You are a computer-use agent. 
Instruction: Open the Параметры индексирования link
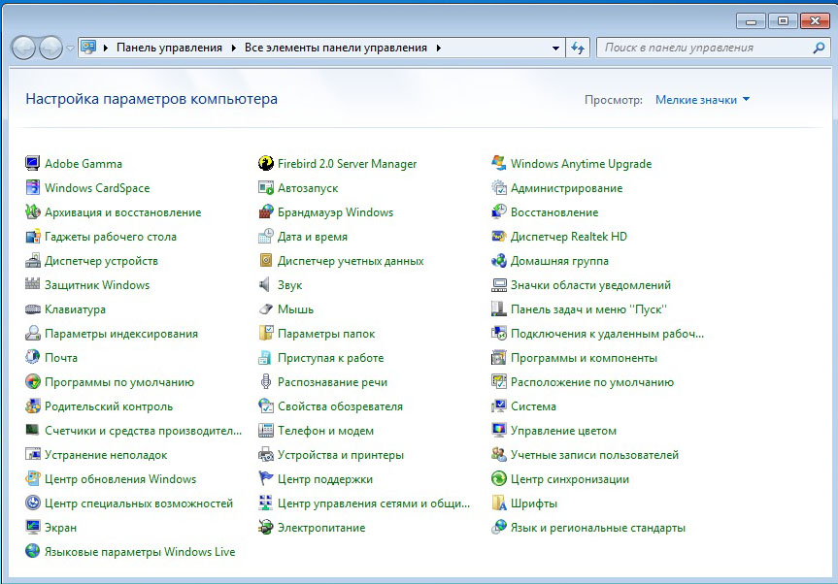pyautogui.click(x=121, y=334)
